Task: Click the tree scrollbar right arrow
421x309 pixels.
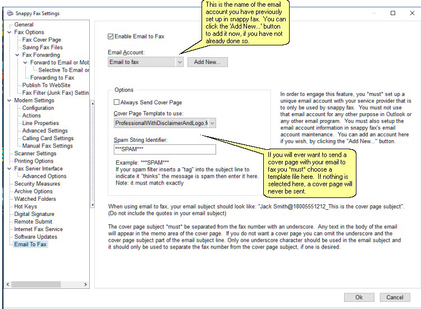Action: coord(85,284)
